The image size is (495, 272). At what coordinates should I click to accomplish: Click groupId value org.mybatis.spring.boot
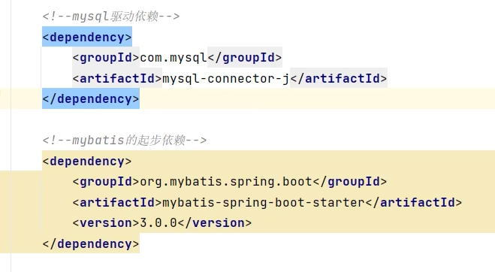tap(226, 182)
